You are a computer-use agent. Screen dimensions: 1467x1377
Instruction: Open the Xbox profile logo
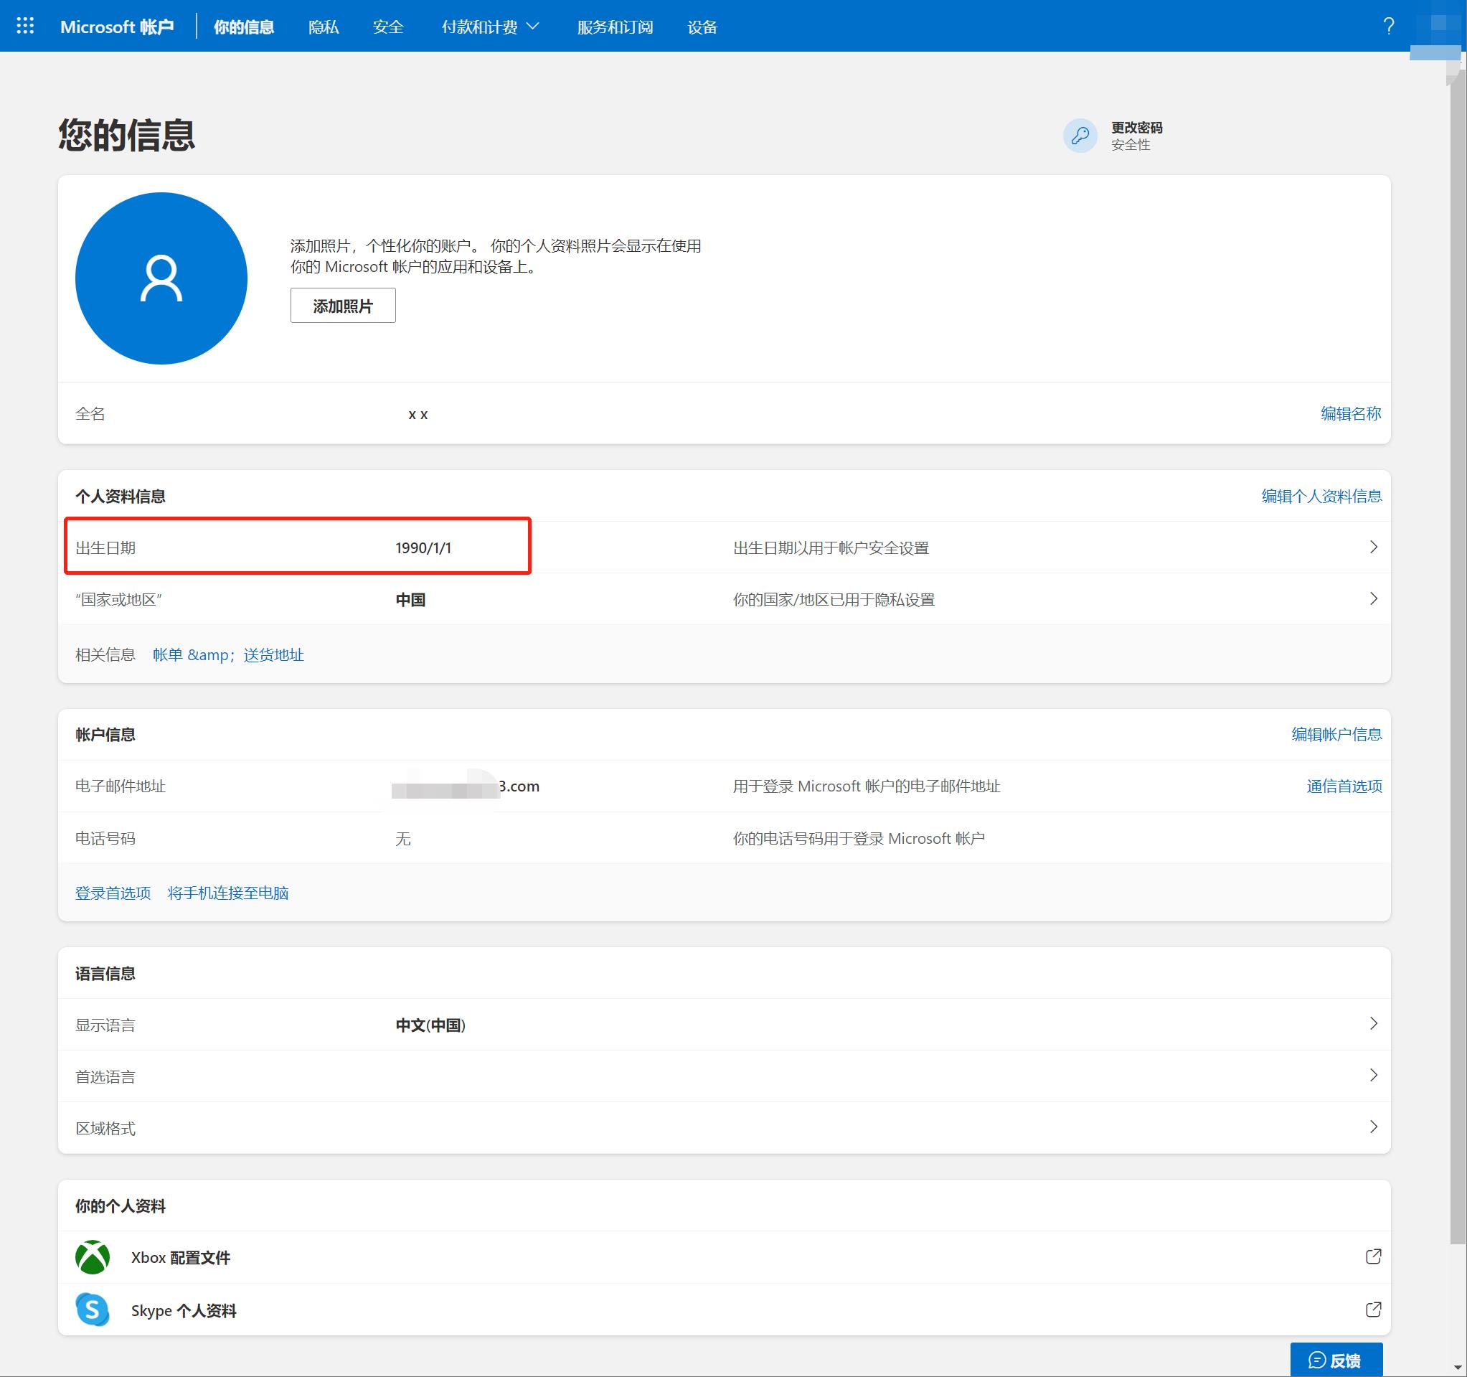point(93,1257)
